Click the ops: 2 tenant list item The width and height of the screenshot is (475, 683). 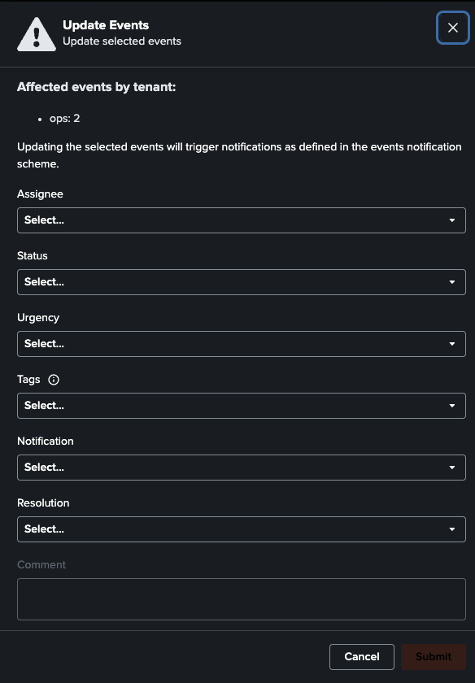click(65, 118)
